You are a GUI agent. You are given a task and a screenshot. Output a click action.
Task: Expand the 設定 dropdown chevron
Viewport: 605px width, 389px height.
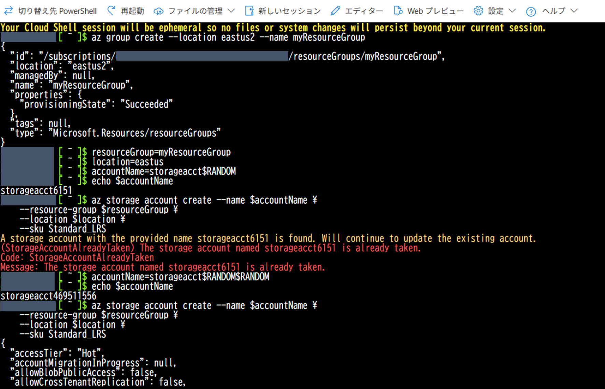point(512,11)
